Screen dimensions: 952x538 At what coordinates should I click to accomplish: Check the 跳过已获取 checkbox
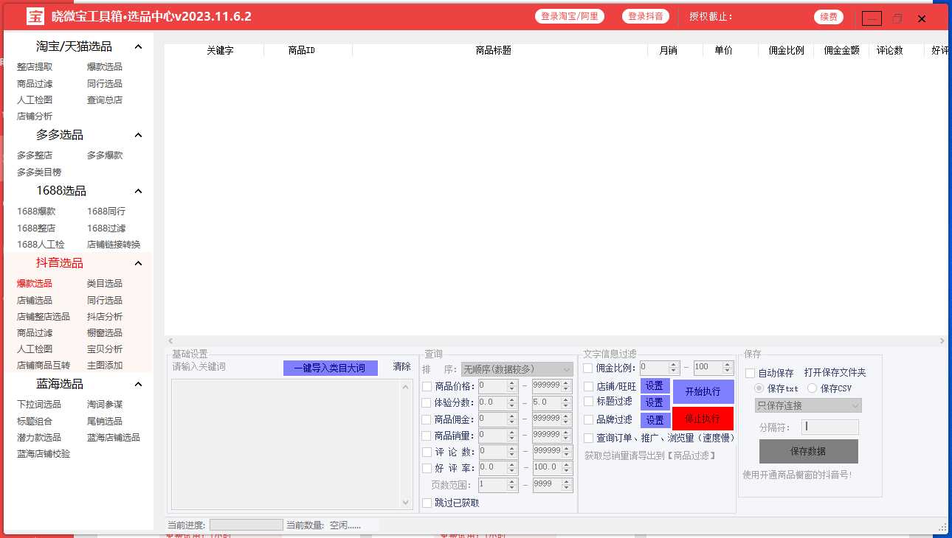point(427,503)
